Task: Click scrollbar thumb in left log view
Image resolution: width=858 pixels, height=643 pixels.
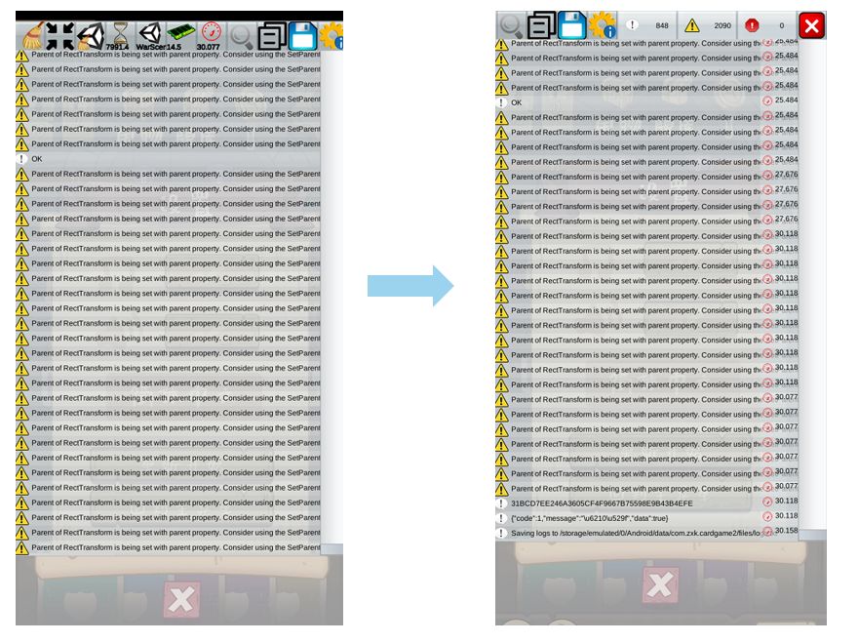Action: [x=331, y=549]
